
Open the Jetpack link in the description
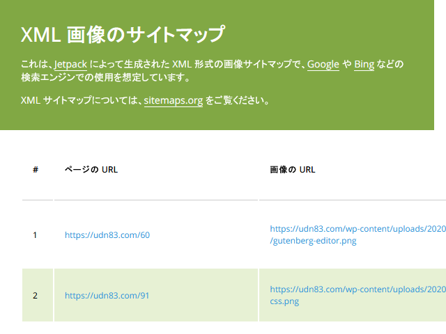pyautogui.click(x=70, y=64)
